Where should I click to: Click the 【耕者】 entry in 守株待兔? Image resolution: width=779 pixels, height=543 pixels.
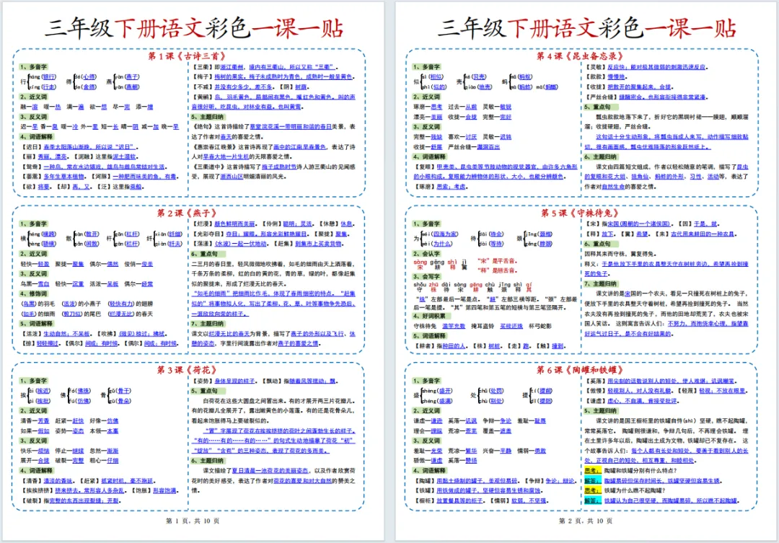[x=440, y=345]
